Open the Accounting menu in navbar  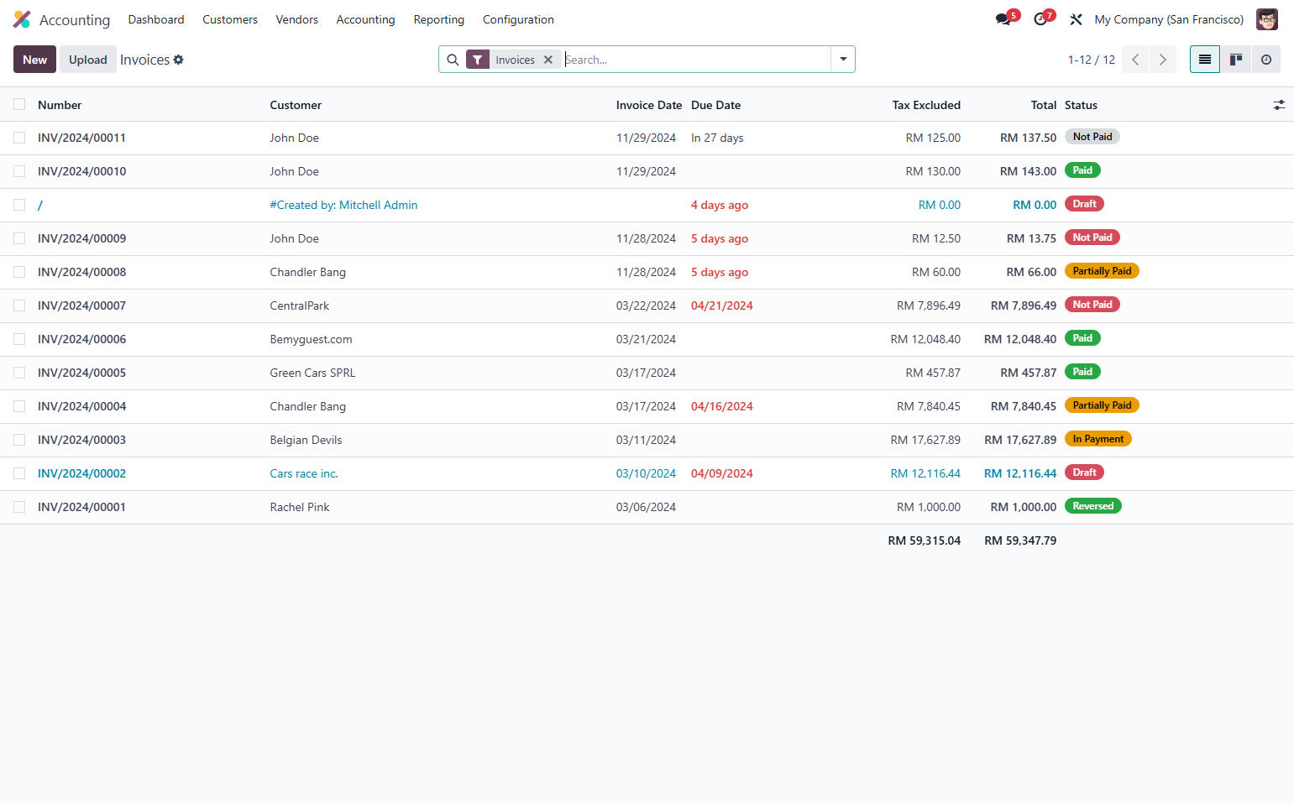[365, 19]
